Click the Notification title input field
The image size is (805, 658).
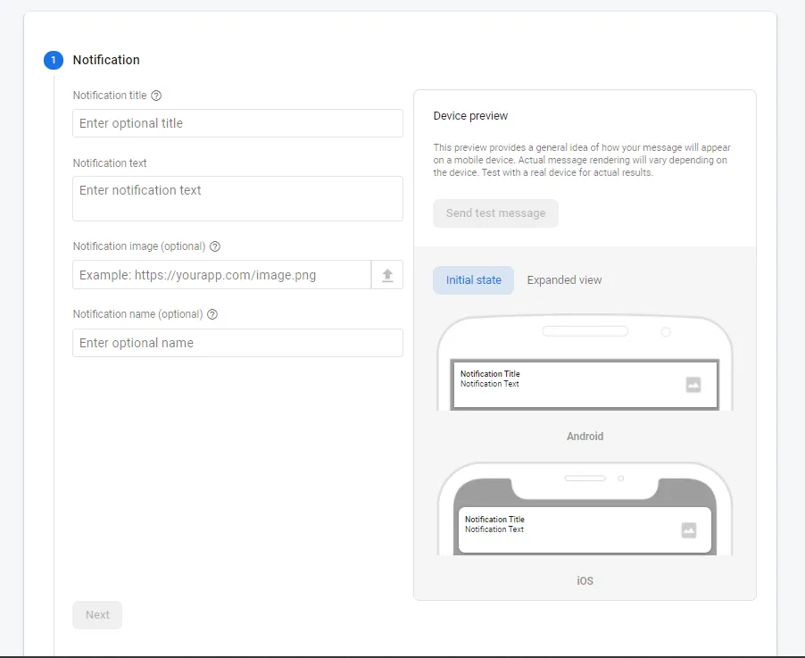pyautogui.click(x=237, y=122)
